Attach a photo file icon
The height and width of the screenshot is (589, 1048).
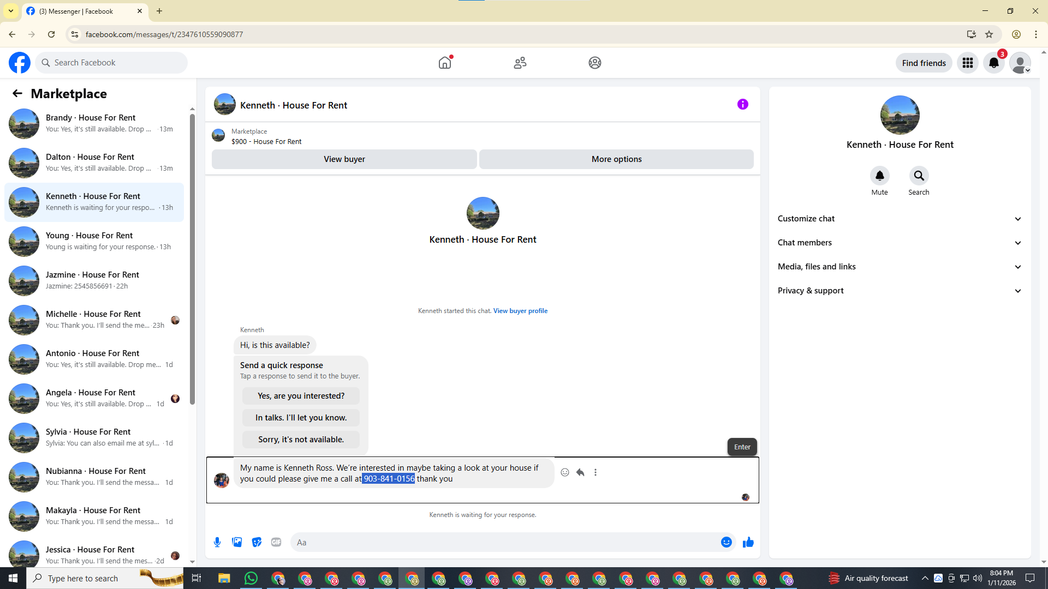[x=237, y=542]
